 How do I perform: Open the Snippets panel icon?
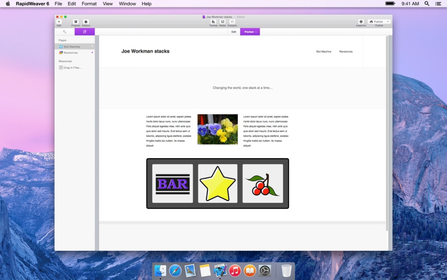[232, 21]
